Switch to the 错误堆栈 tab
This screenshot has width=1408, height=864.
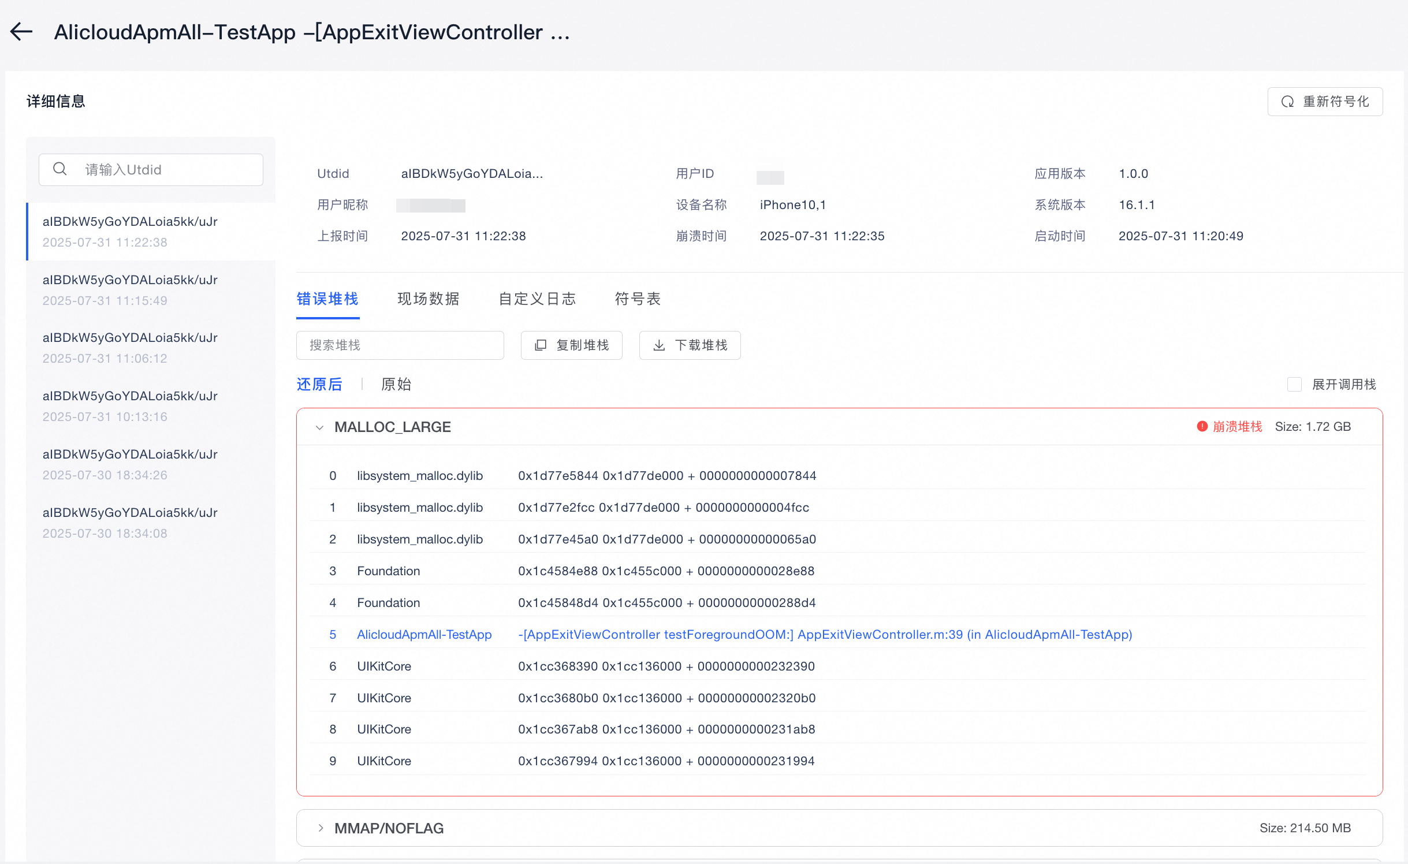327,299
